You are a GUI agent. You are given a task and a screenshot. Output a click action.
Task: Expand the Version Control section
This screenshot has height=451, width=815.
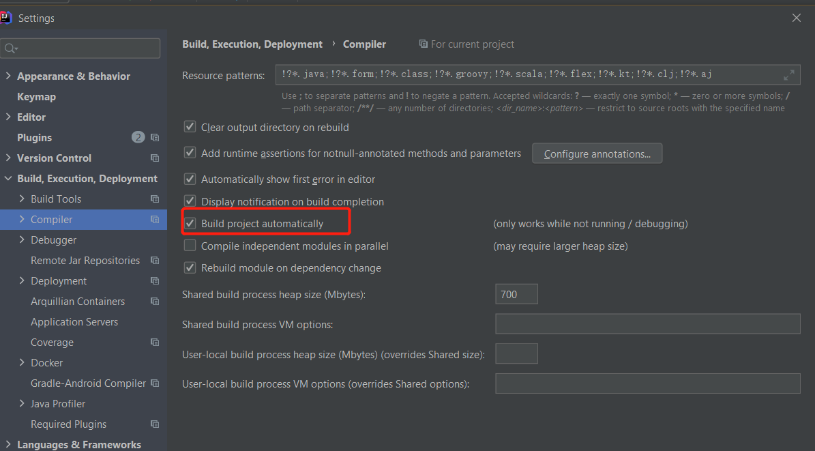[x=8, y=158]
